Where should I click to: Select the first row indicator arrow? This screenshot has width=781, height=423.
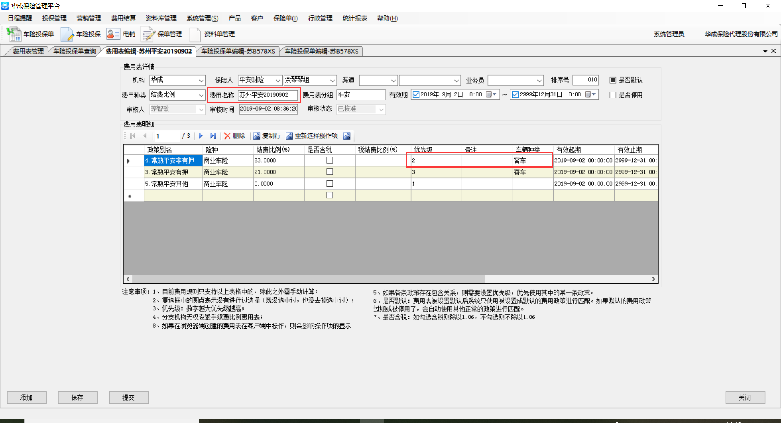click(x=129, y=161)
